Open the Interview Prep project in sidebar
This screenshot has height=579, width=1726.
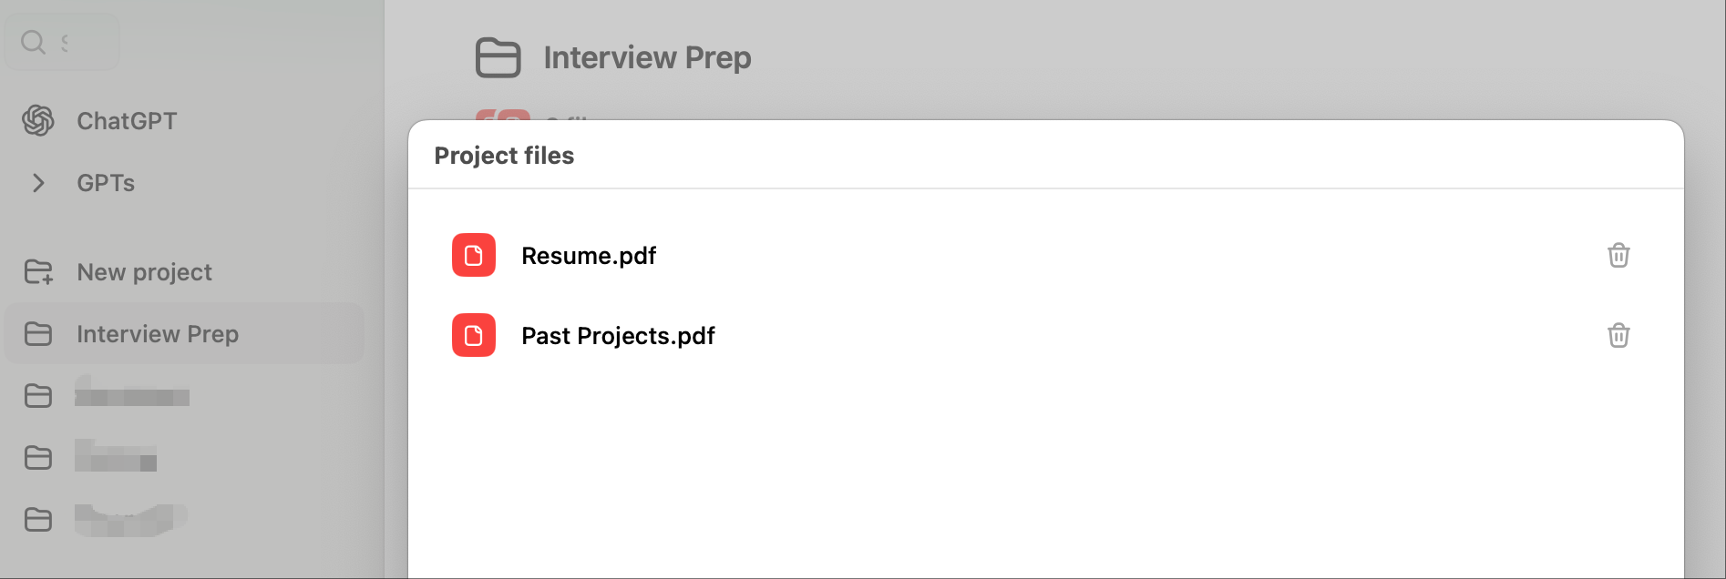[x=159, y=333]
